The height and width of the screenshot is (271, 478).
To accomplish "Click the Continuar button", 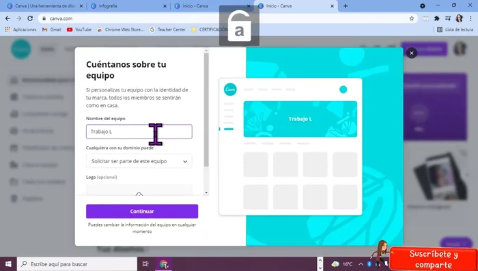I will 142,211.
